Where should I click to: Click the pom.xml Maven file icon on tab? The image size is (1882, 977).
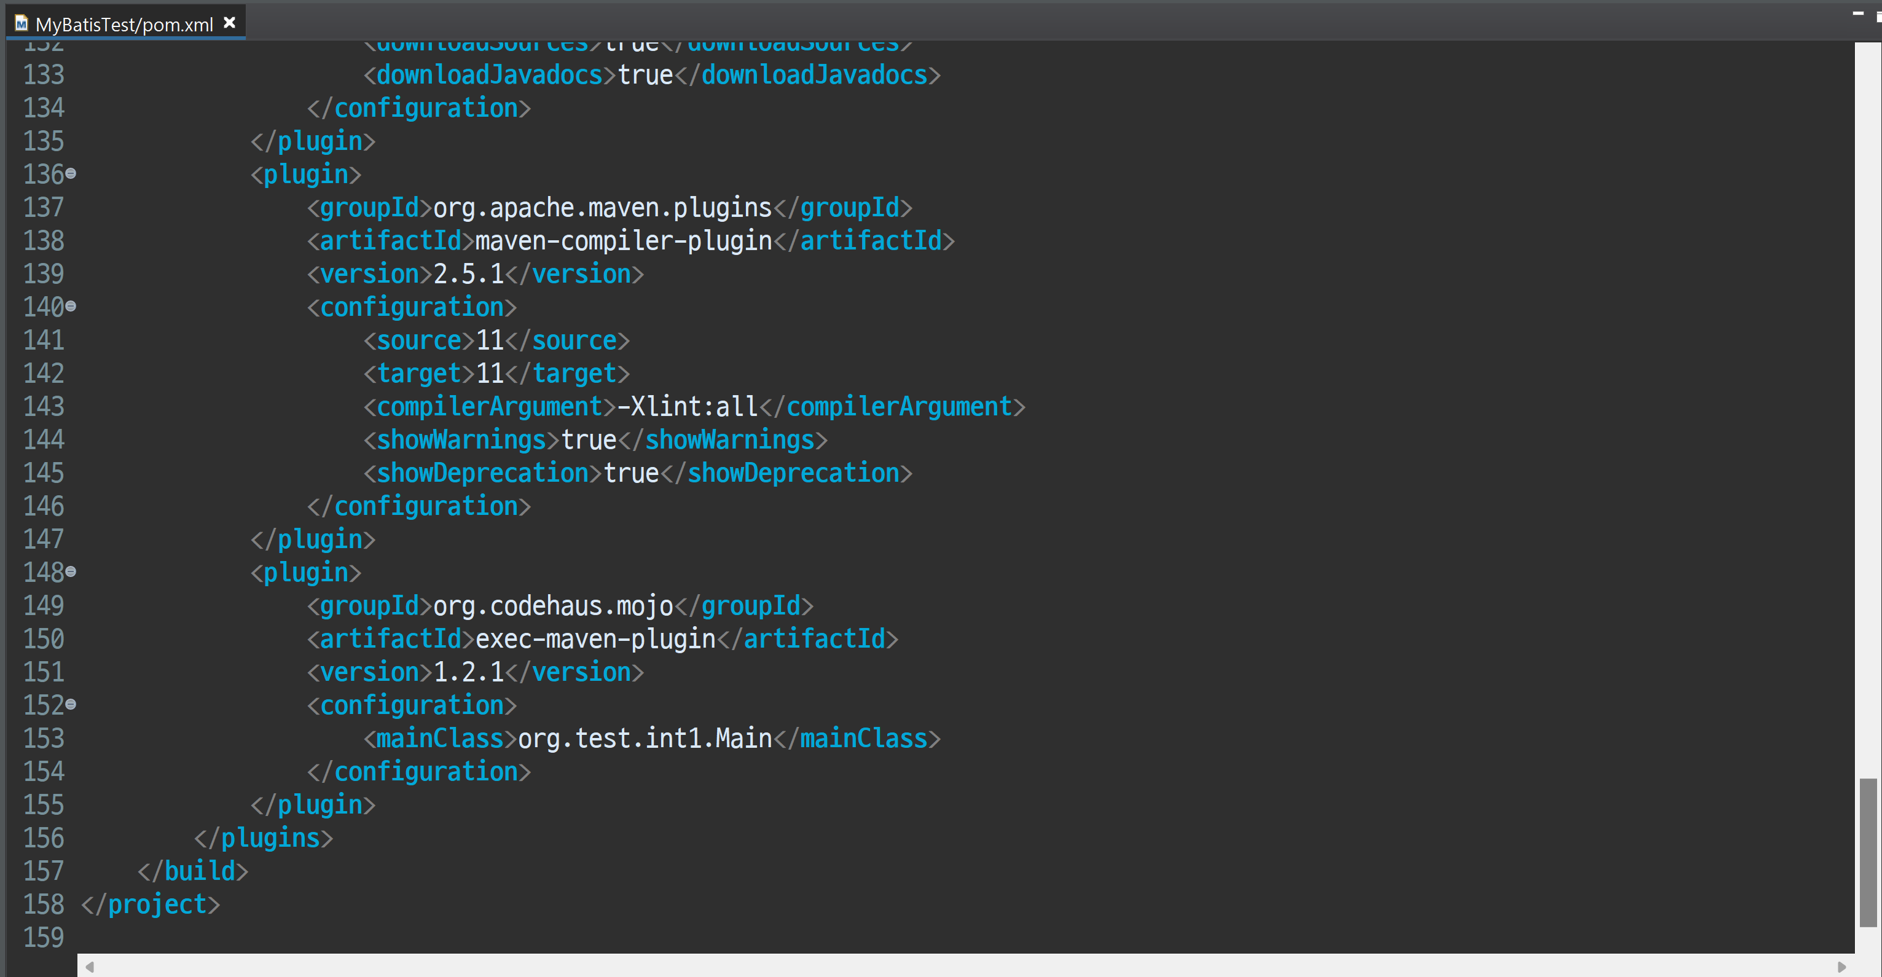(21, 23)
